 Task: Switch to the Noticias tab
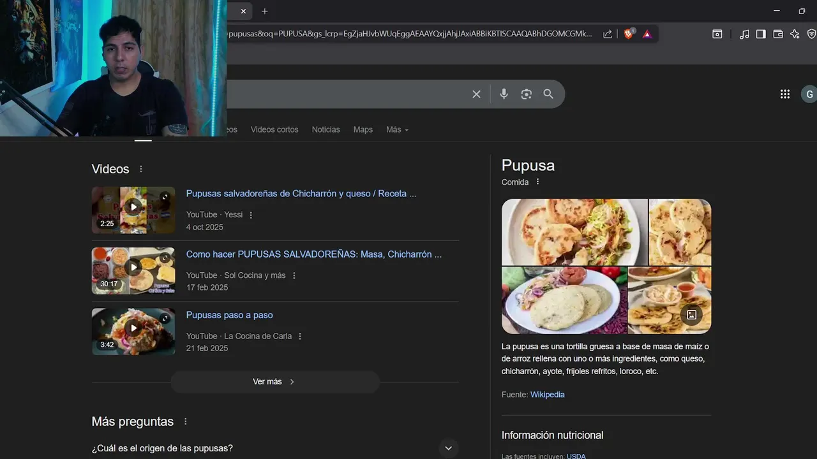(326, 129)
